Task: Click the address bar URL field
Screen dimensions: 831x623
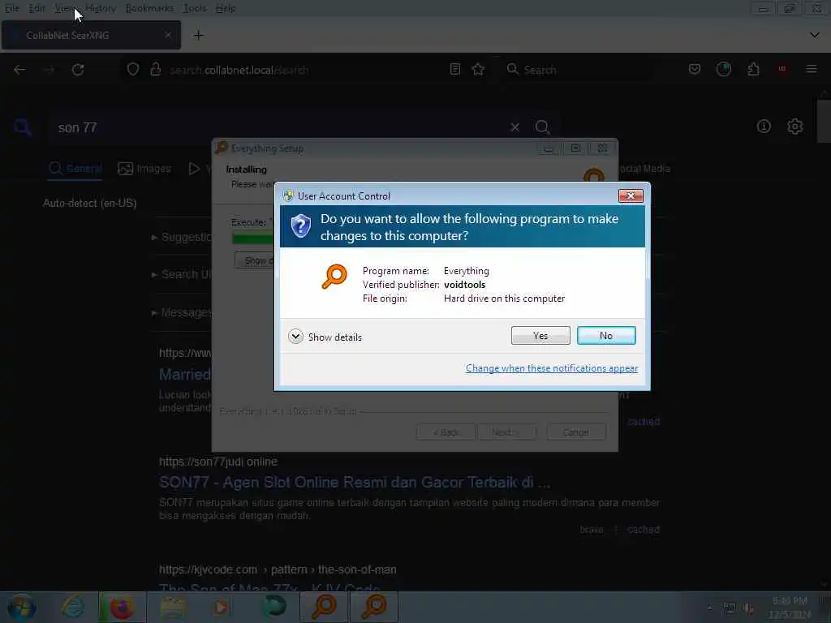Action: (x=305, y=70)
